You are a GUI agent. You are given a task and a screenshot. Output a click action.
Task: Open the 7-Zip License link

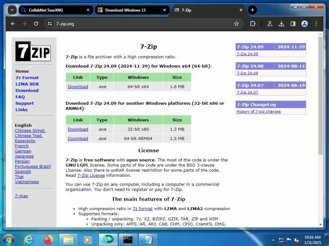pos(91,176)
